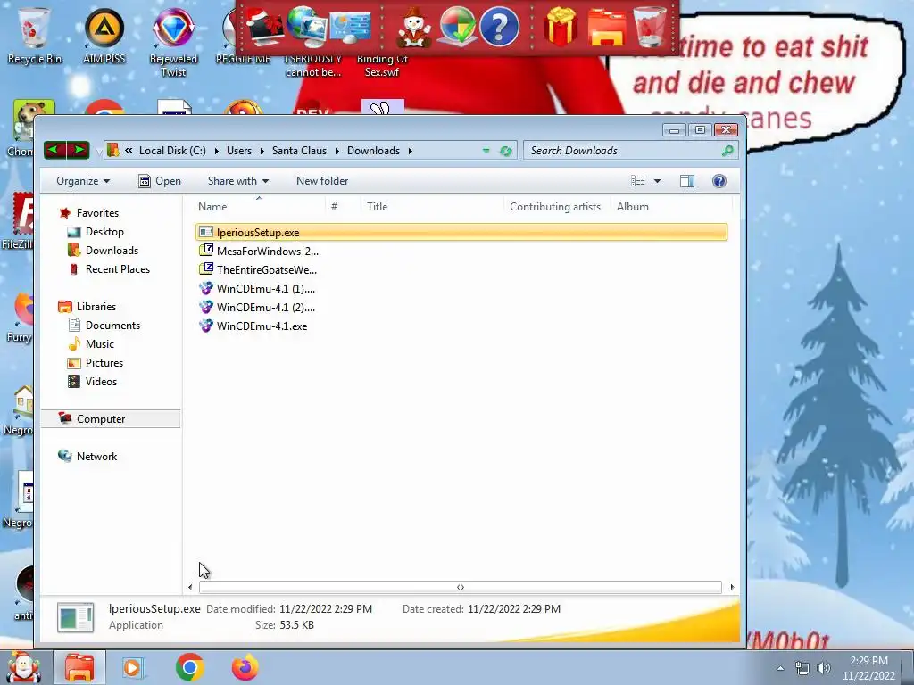
Task: Show hidden tray icons arrow
Action: click(780, 668)
